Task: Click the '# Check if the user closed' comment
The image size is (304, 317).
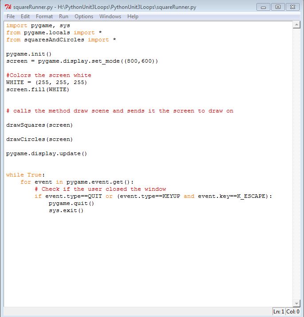Action: 100,189
